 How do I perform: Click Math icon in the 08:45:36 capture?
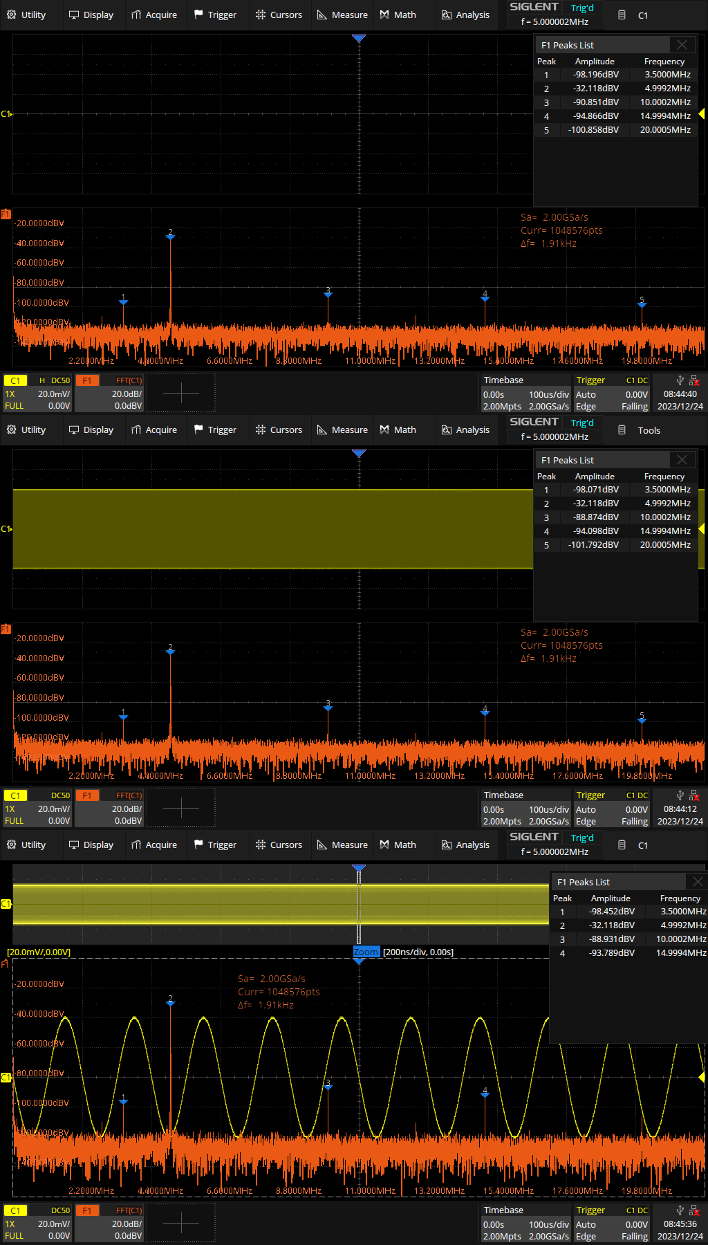384,845
